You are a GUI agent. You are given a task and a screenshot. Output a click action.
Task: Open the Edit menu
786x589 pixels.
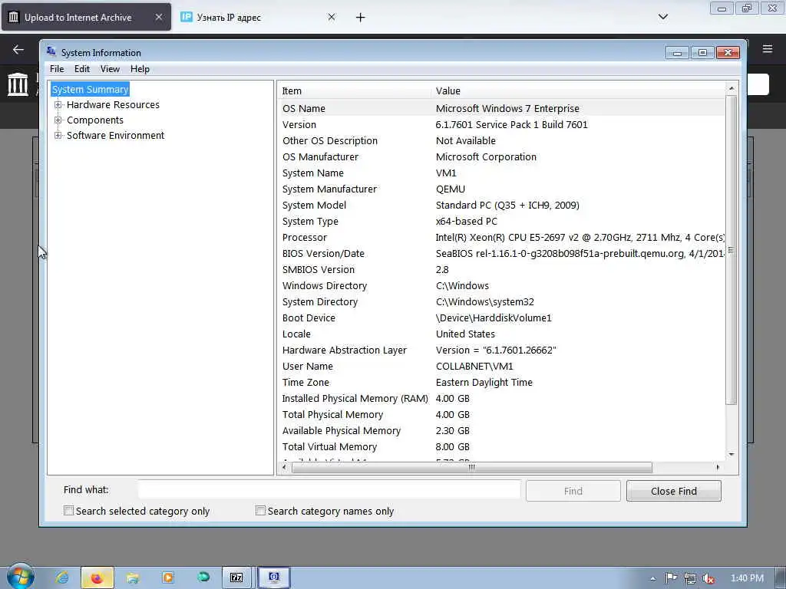tap(81, 69)
